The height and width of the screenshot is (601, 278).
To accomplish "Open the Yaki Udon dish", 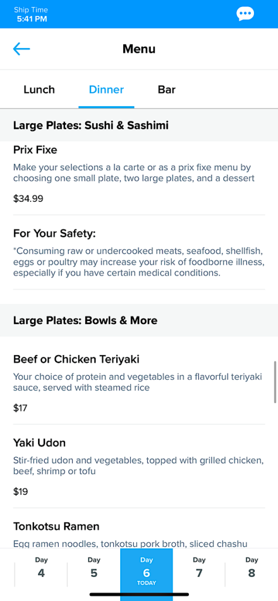I will click(x=139, y=467).
